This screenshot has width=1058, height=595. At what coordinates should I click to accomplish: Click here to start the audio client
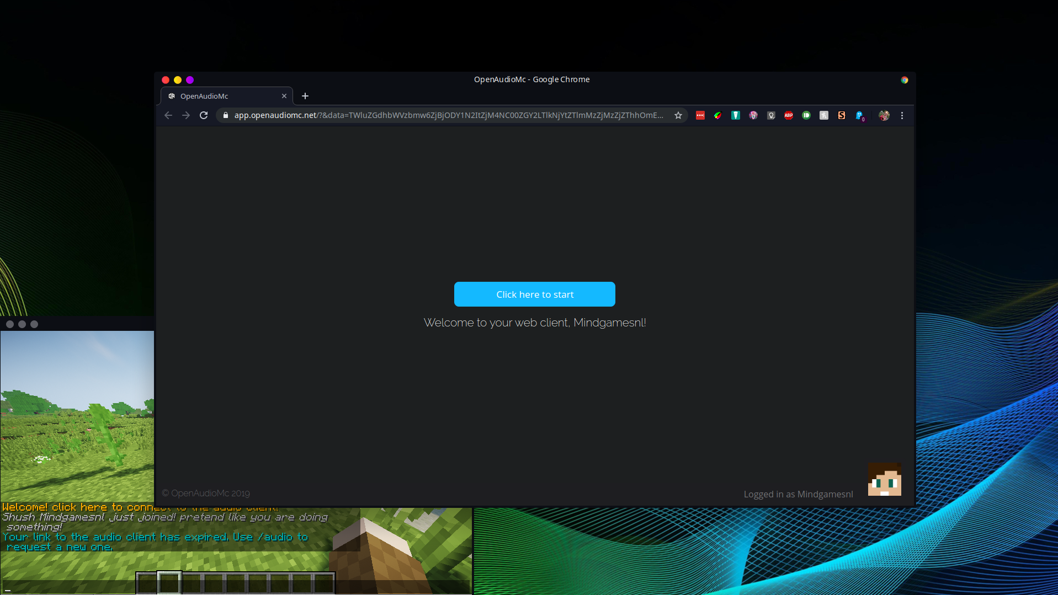pos(534,294)
